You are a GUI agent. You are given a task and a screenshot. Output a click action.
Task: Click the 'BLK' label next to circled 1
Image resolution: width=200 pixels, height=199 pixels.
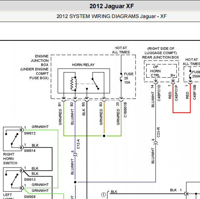114,192
